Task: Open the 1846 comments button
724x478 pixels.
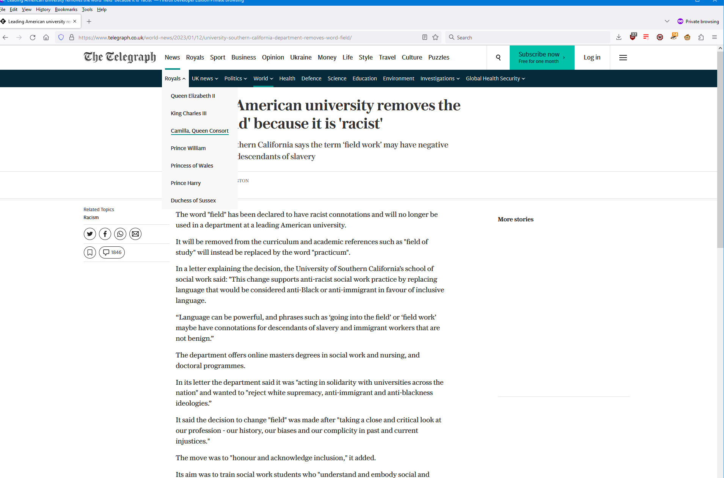Action: [x=112, y=252]
